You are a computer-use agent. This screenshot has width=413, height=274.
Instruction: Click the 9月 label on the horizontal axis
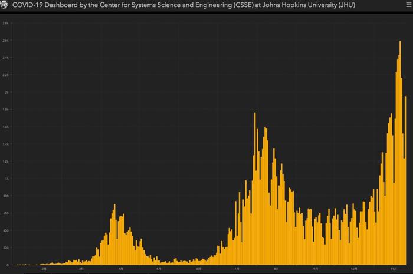(x=316, y=269)
